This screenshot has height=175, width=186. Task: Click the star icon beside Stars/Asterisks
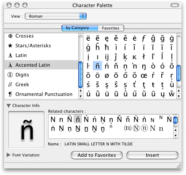coord(10,46)
